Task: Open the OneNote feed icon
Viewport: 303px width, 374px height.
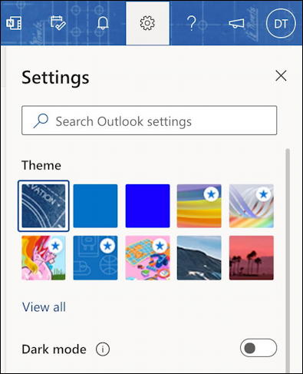Action: pyautogui.click(x=14, y=23)
